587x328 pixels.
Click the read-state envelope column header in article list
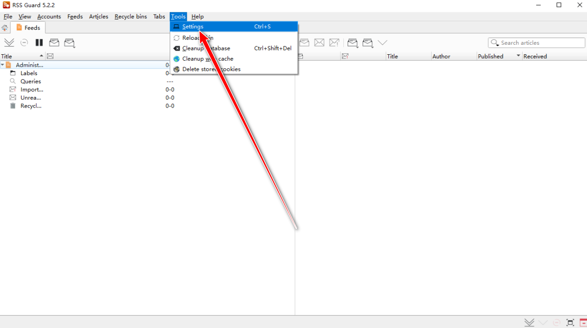[x=300, y=56]
